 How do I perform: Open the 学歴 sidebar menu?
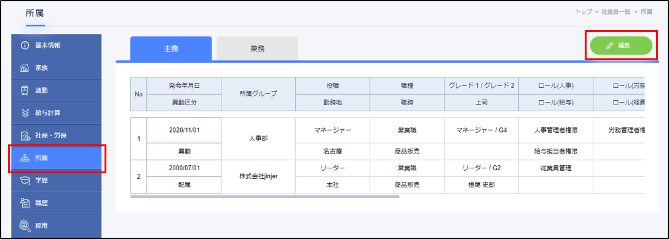tap(57, 181)
